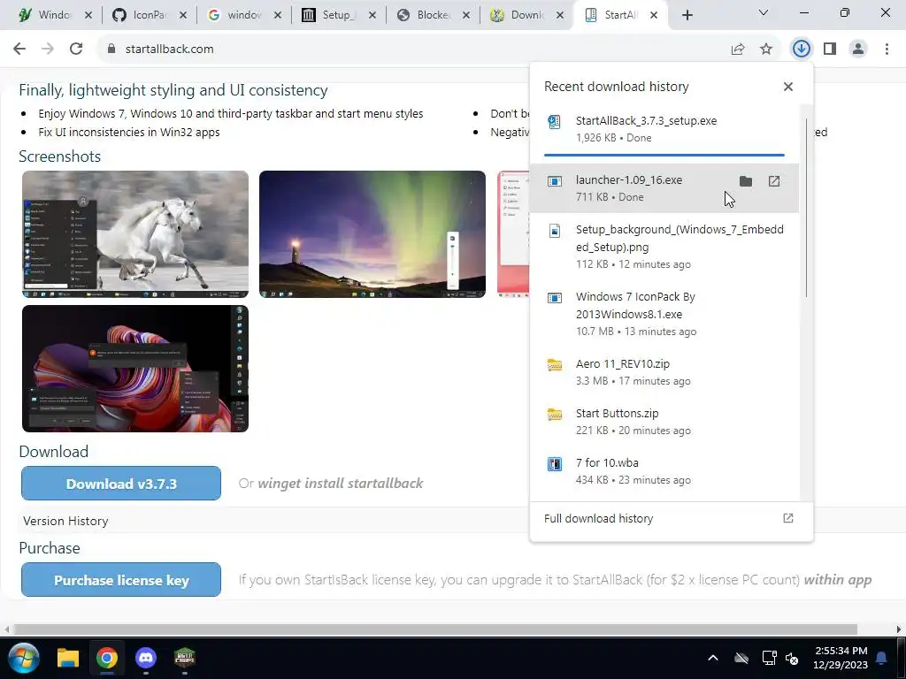Switch to the Google windows search tab
The image size is (906, 679).
point(244,15)
